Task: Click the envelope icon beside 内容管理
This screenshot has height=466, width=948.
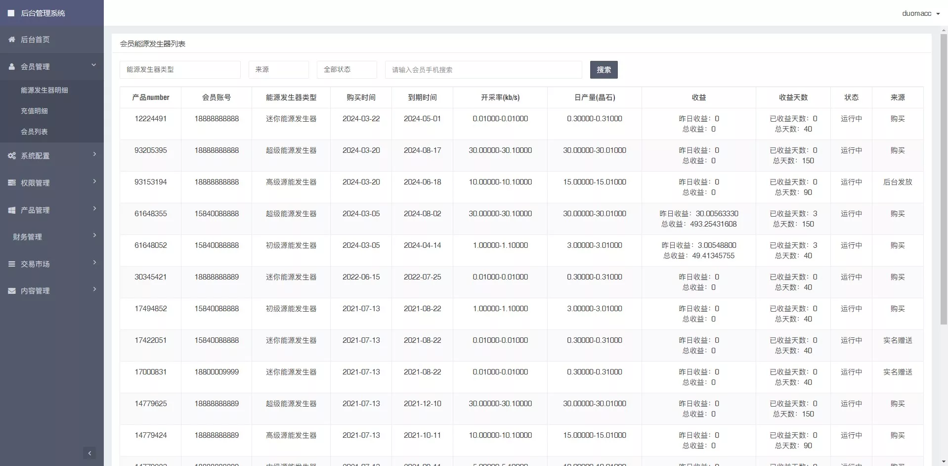Action: pyautogui.click(x=12, y=291)
